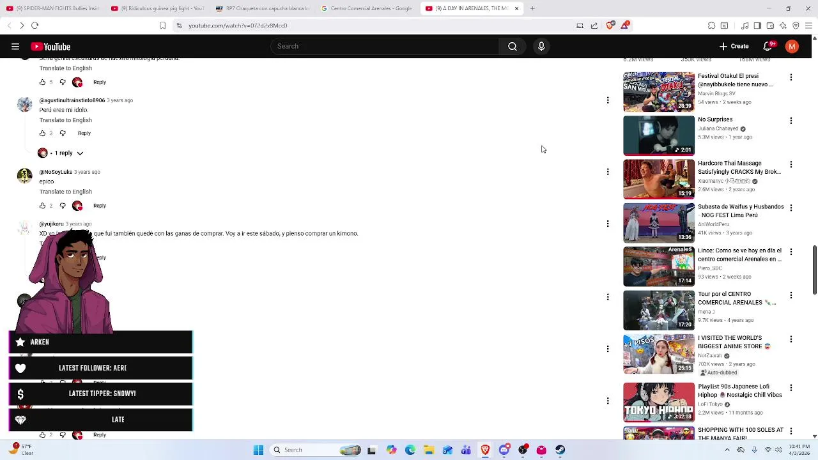Open Steam from the taskbar

point(560,450)
